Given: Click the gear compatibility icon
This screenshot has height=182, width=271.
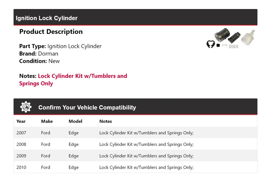Looking at the screenshot, I should 26,107.
